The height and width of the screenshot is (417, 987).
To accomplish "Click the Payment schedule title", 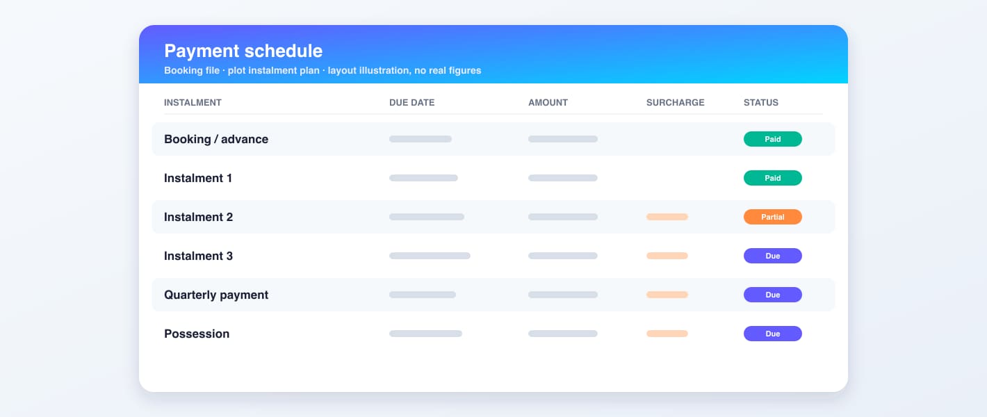I will point(243,51).
